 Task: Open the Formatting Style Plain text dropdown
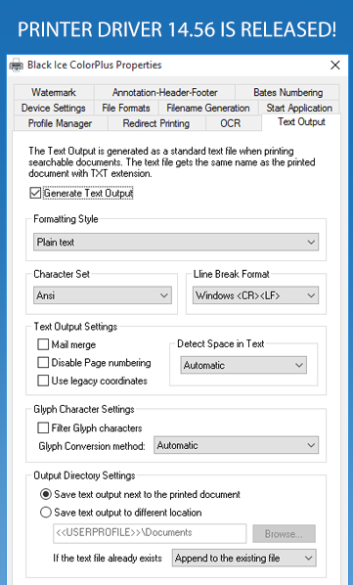pos(176,242)
